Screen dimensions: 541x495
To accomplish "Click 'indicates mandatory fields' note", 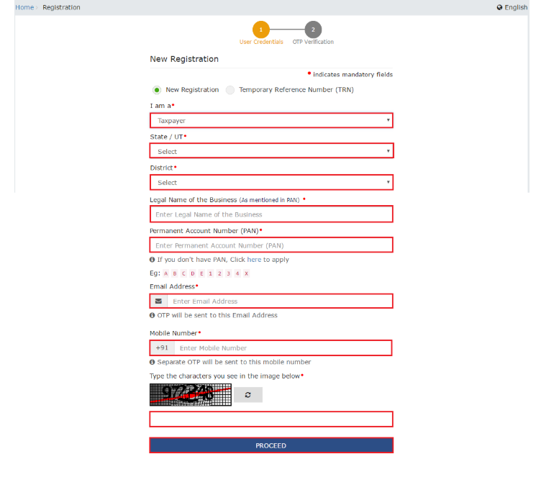I will (x=353, y=75).
